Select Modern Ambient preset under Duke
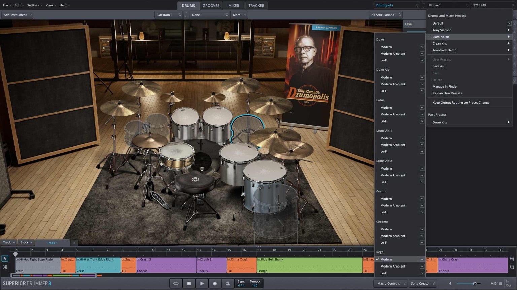517x290 pixels. 392,54
